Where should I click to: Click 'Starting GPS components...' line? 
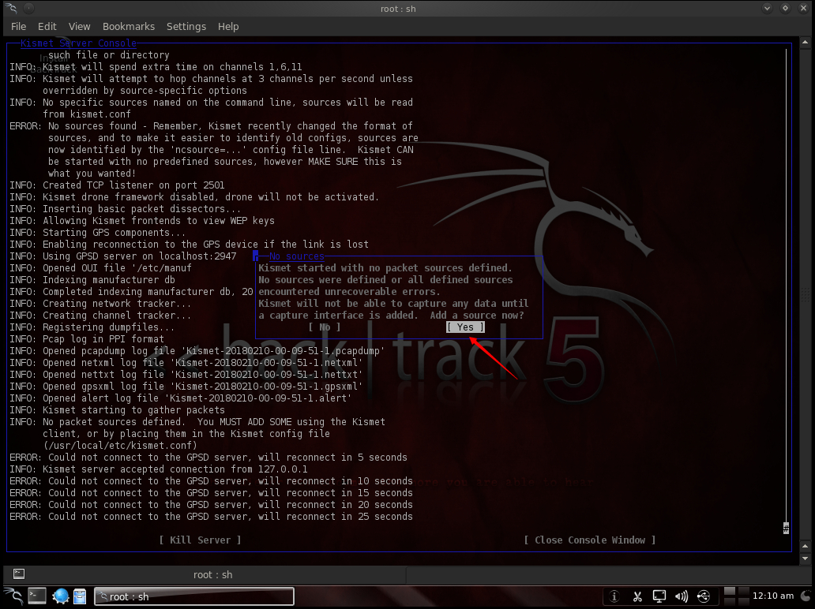pyautogui.click(x=98, y=233)
